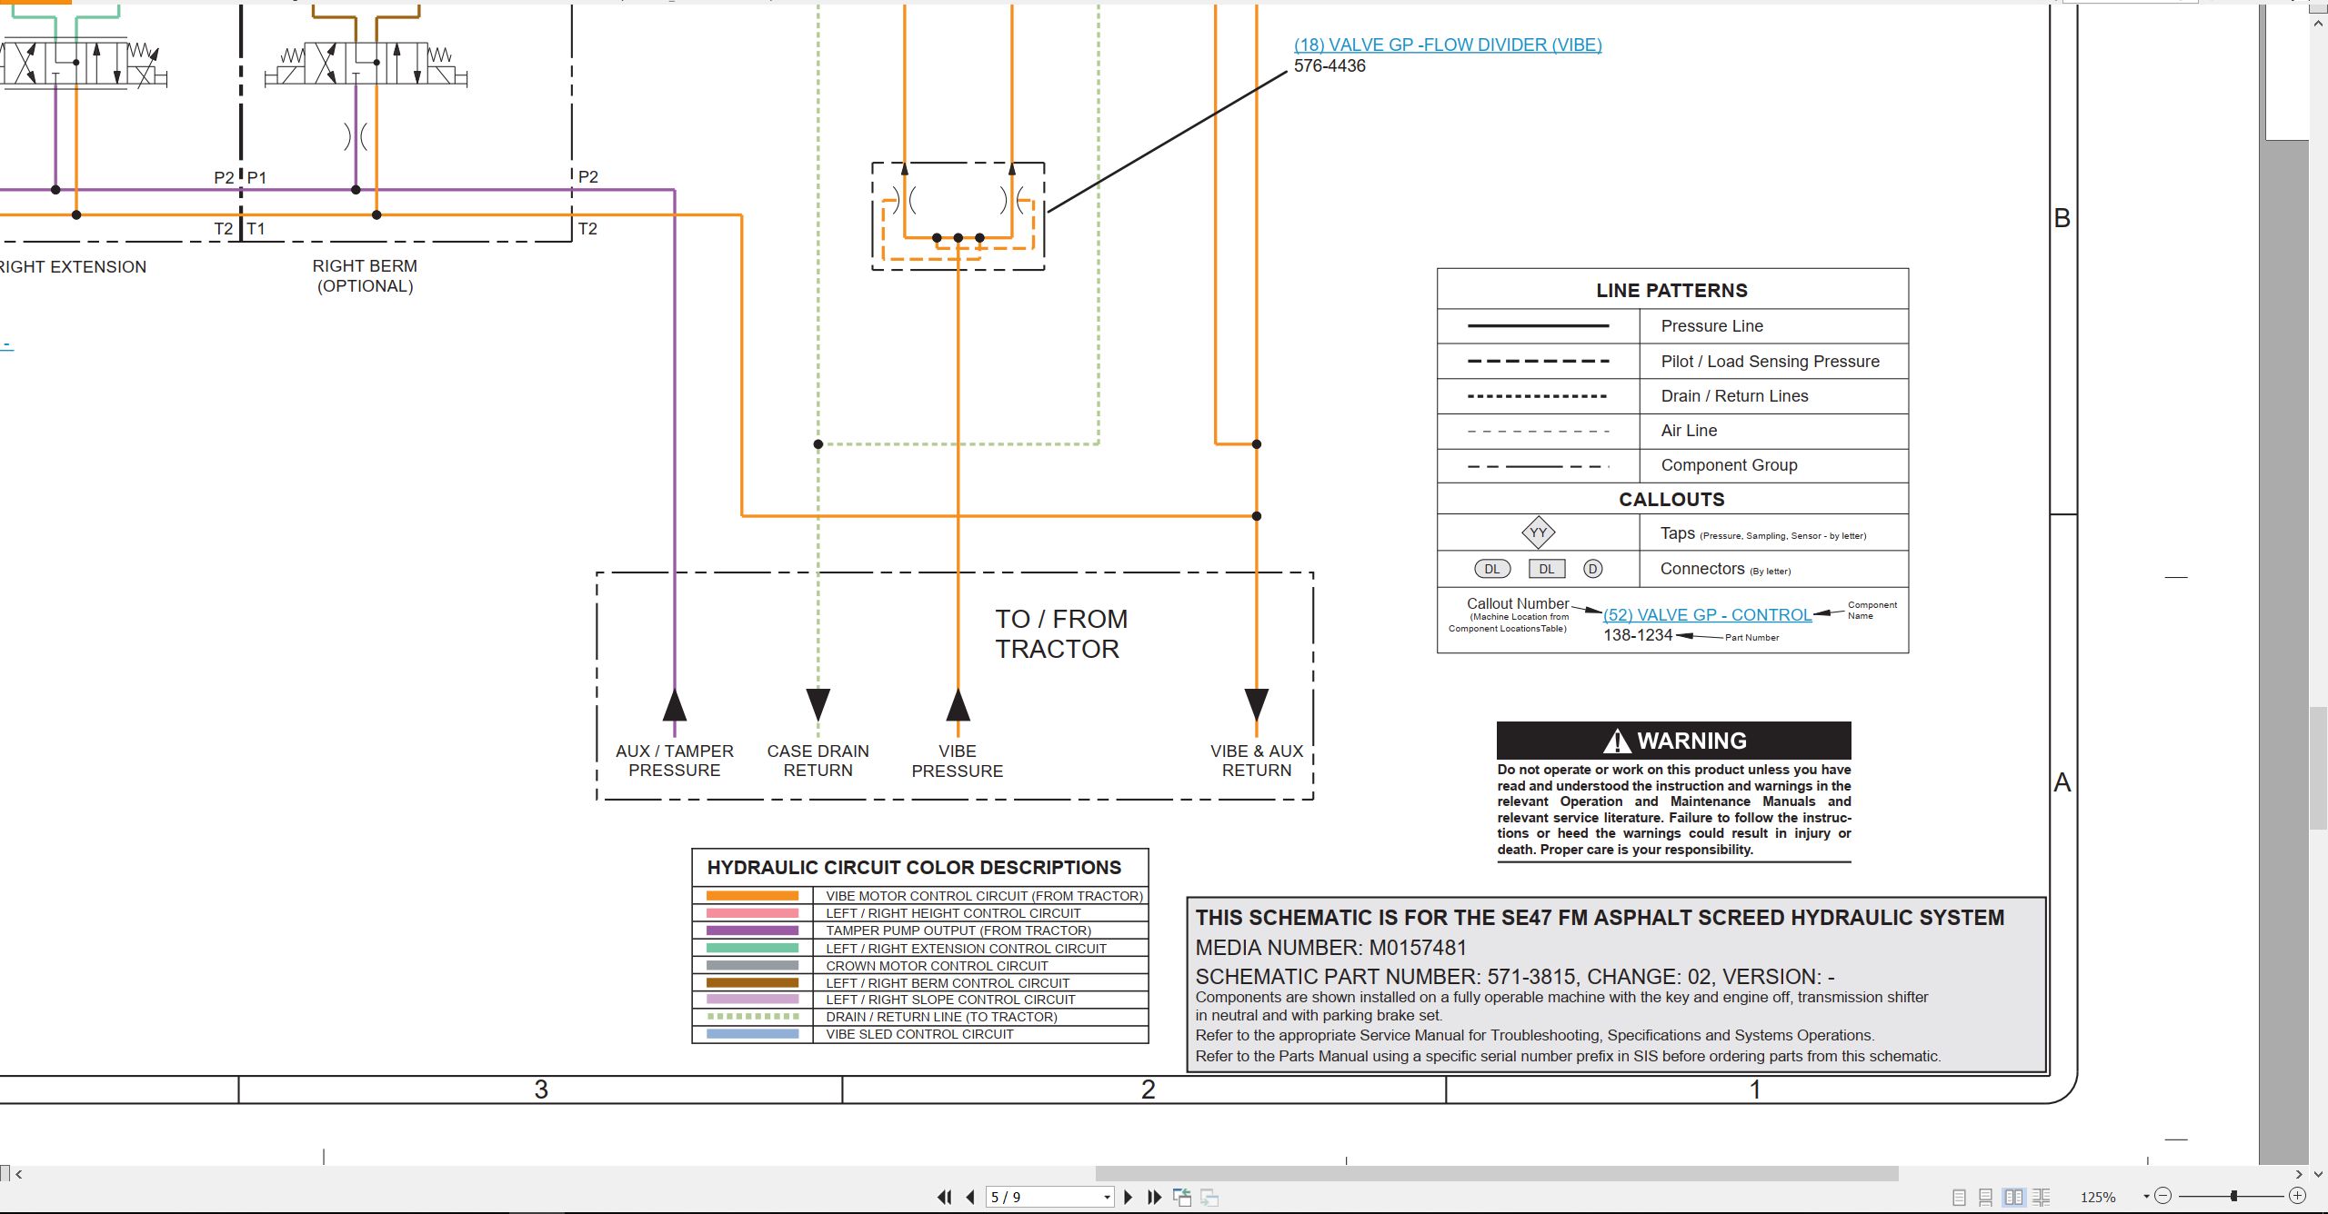Click the WARNING header banner
This screenshot has height=1214, width=2328.
tap(1673, 741)
